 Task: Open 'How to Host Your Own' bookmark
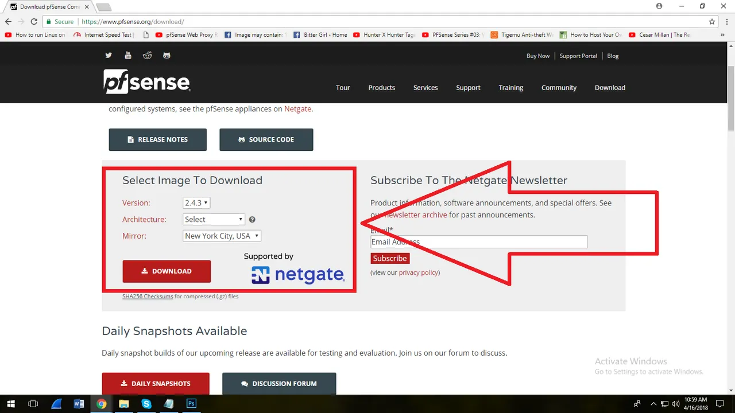591,34
